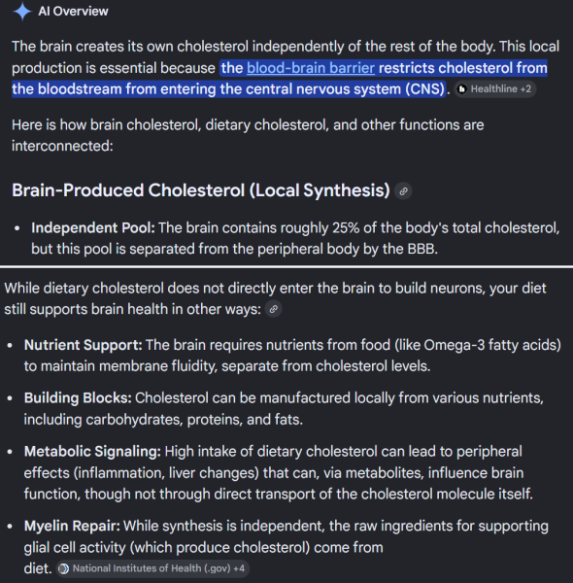573x583 pixels.
Task: Click the Myelin Repair bullet label
Action: [72, 526]
